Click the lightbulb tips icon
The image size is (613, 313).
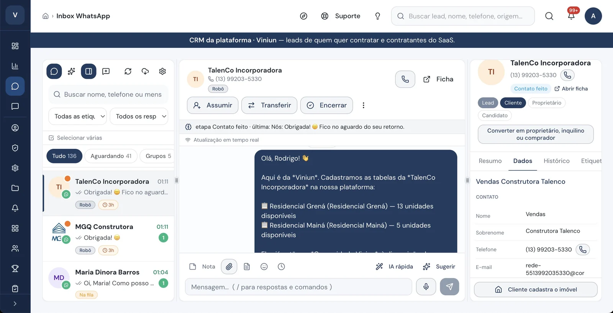(x=377, y=16)
